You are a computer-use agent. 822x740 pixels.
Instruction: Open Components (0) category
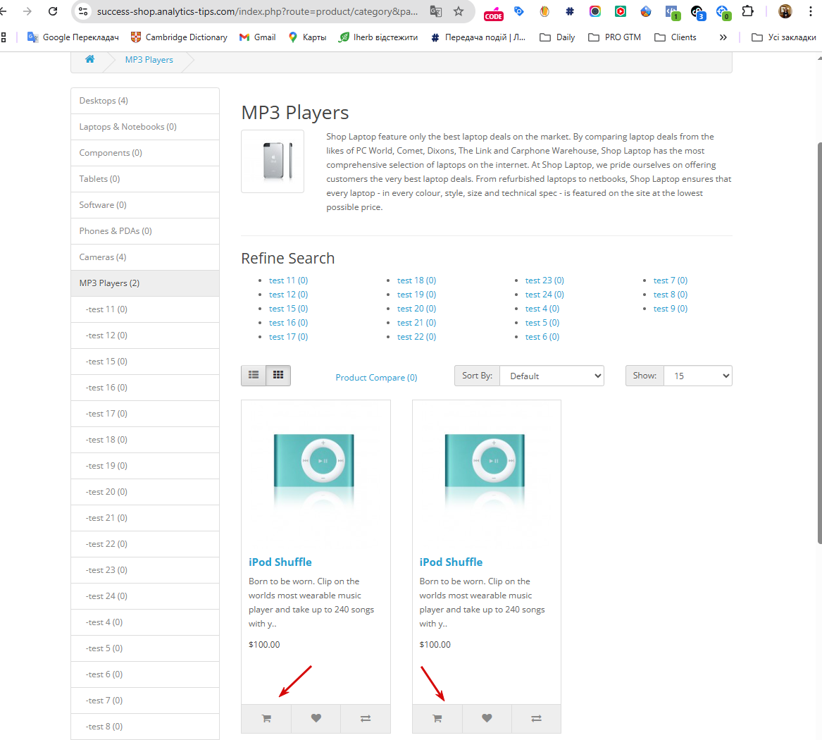tap(145, 153)
